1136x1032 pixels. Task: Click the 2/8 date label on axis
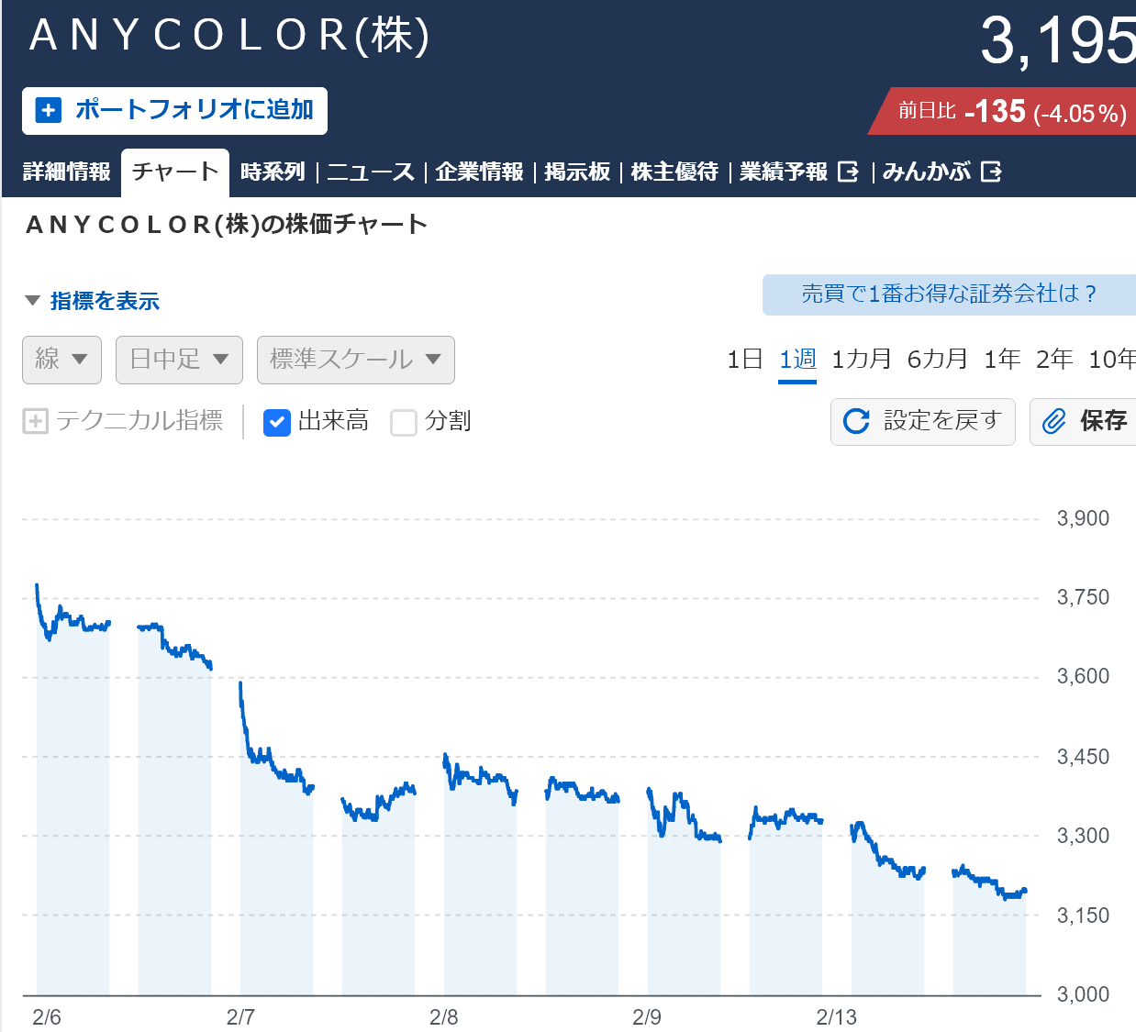(444, 1016)
